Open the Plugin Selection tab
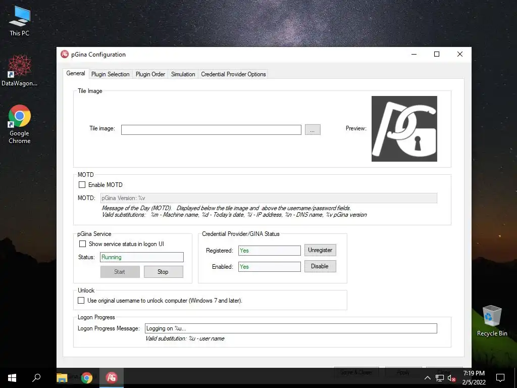Image resolution: width=517 pixels, height=388 pixels. (110, 74)
